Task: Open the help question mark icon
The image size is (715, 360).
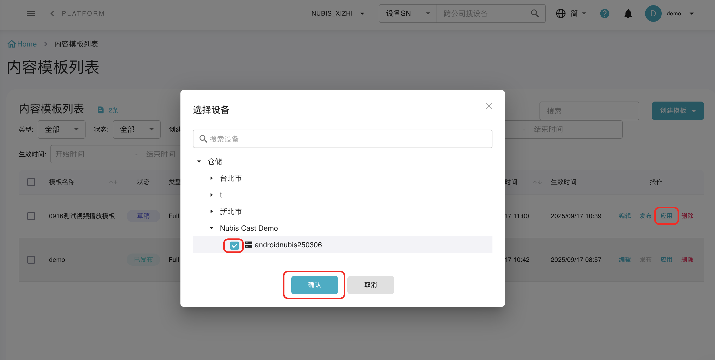Action: point(604,13)
